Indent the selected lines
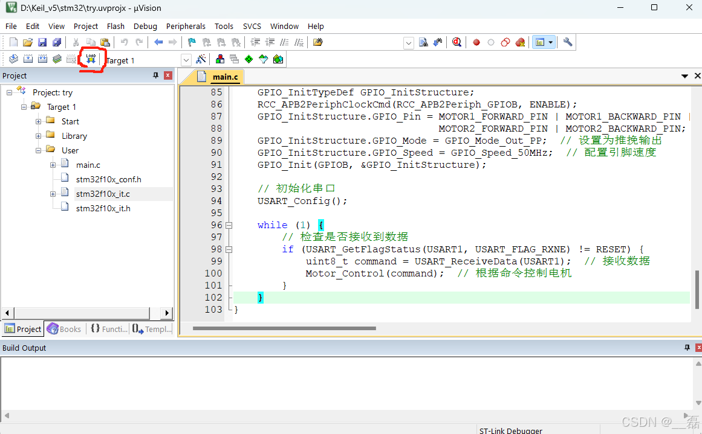 click(x=255, y=42)
